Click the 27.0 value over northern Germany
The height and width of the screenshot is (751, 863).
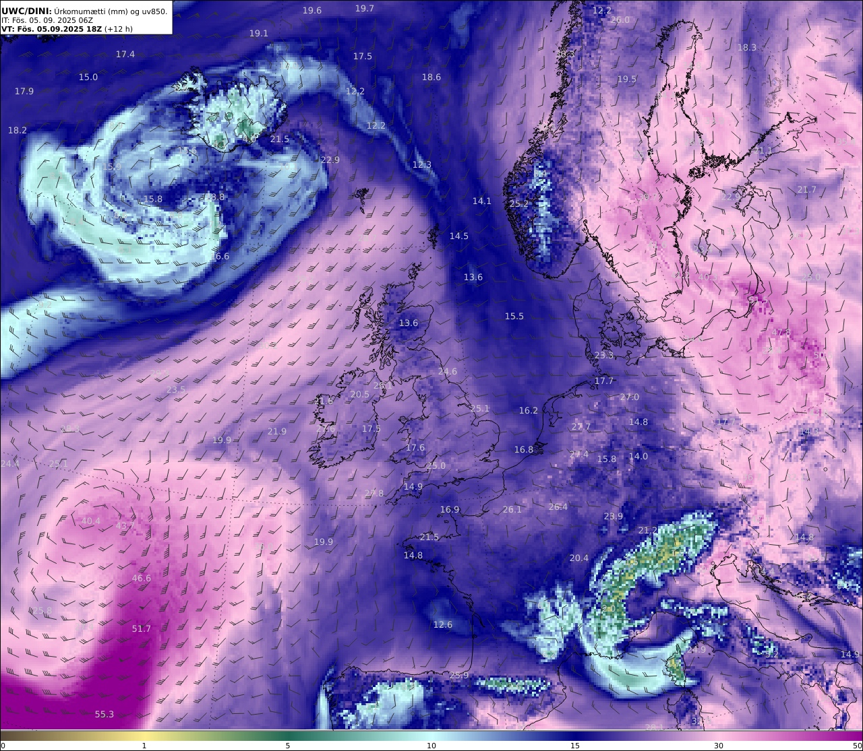pos(629,397)
